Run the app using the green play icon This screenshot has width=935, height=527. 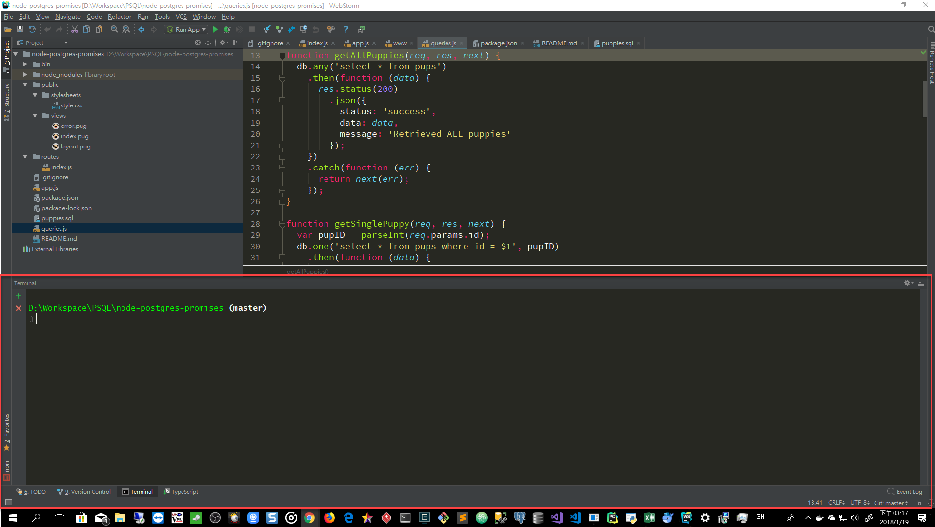pyautogui.click(x=215, y=29)
